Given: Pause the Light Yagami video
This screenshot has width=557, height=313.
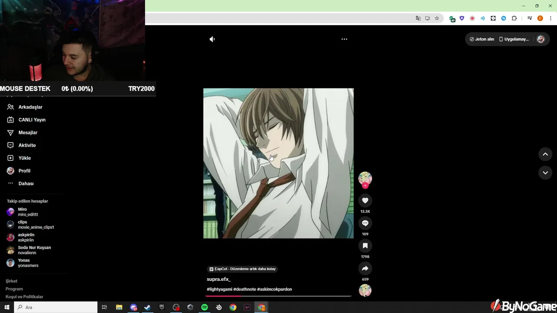Looking at the screenshot, I should click(278, 163).
